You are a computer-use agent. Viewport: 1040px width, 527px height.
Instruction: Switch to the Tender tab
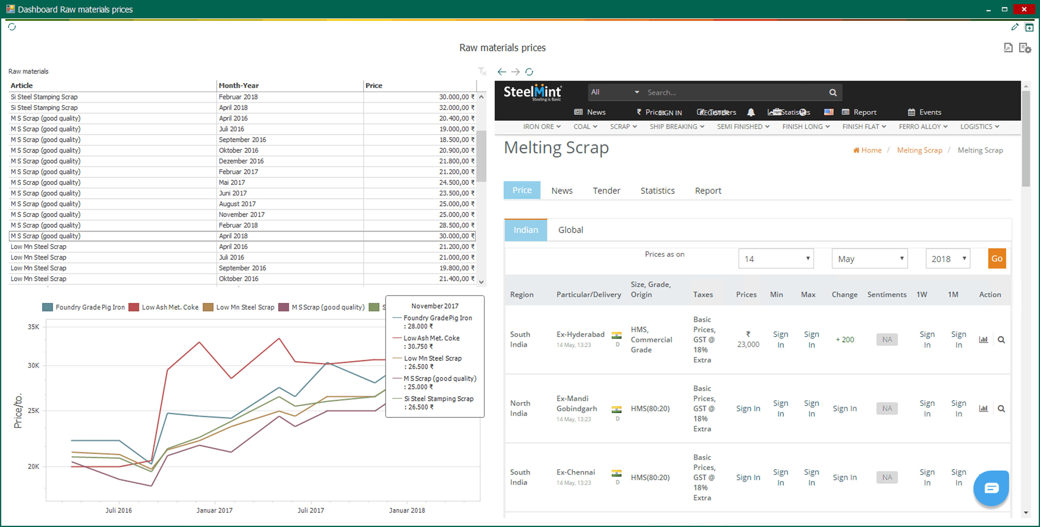pos(606,190)
